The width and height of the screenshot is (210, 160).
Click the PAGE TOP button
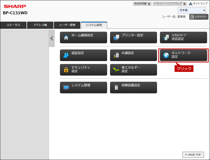(193, 155)
